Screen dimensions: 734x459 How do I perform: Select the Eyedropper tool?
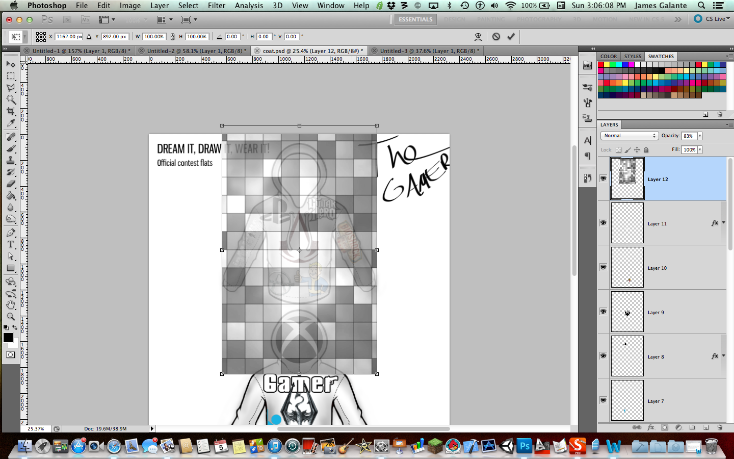[11, 123]
